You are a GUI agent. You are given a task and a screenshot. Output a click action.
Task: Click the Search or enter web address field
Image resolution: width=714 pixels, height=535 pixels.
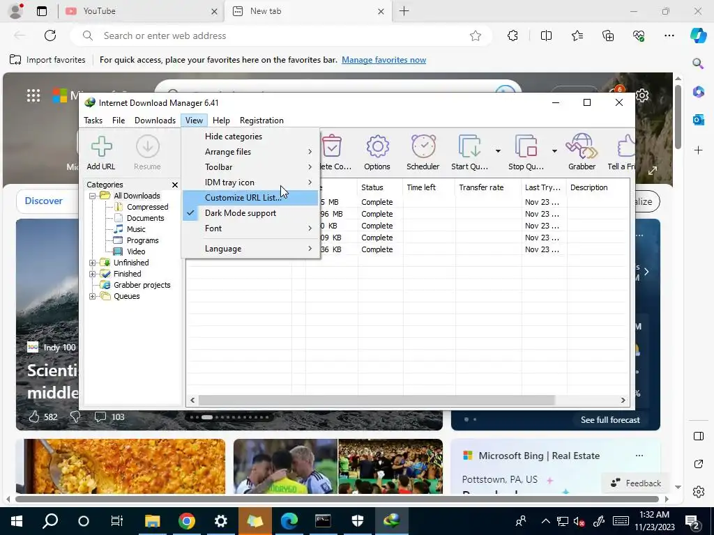[280, 36]
